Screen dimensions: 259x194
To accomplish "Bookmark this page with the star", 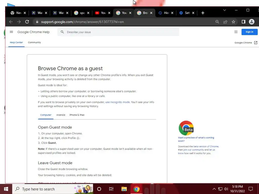I will pos(233,22).
